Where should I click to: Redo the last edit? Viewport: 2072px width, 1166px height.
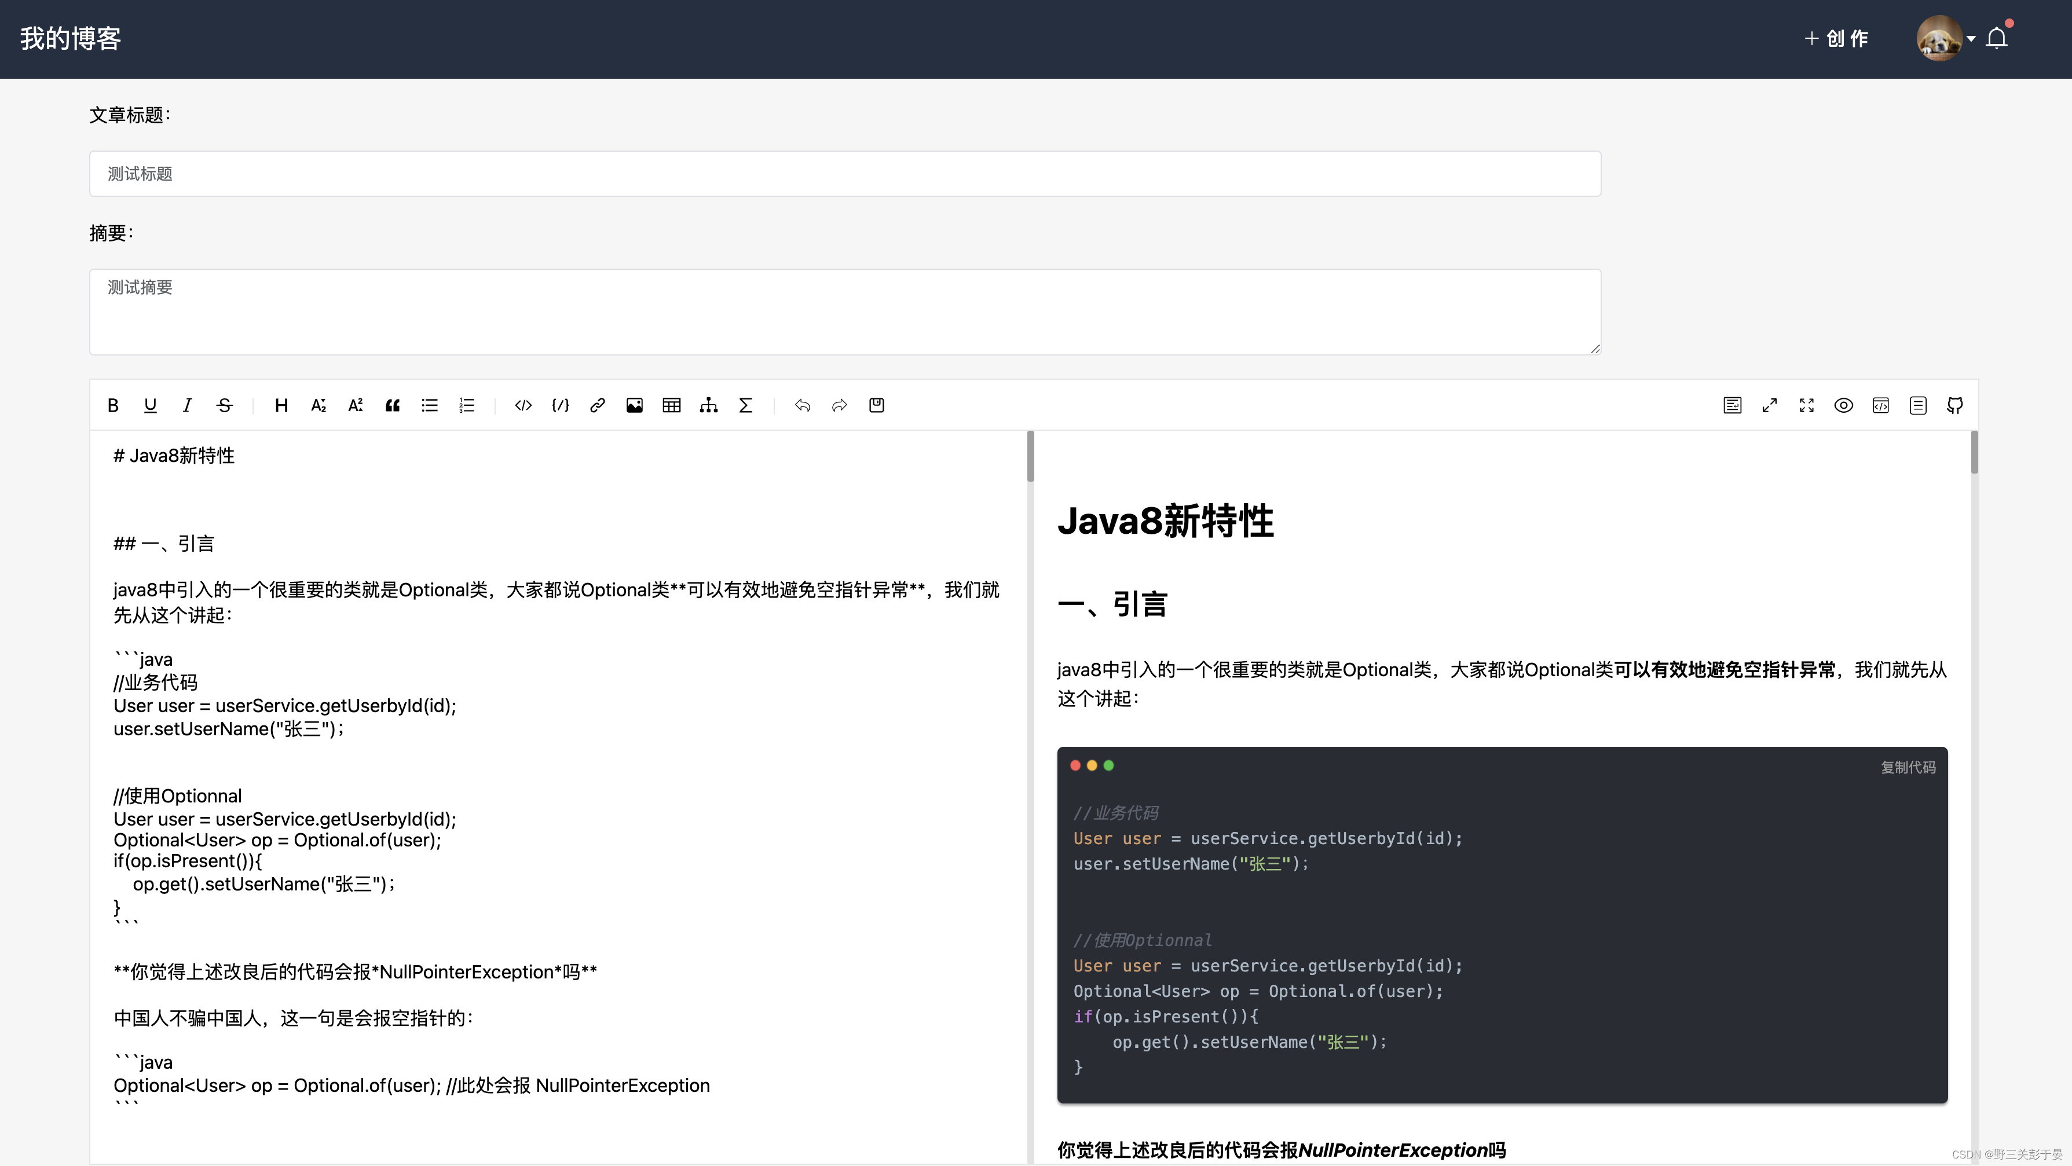click(x=839, y=405)
